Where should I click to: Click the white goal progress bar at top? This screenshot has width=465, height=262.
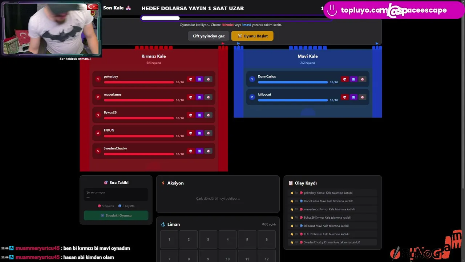[x=160, y=18]
